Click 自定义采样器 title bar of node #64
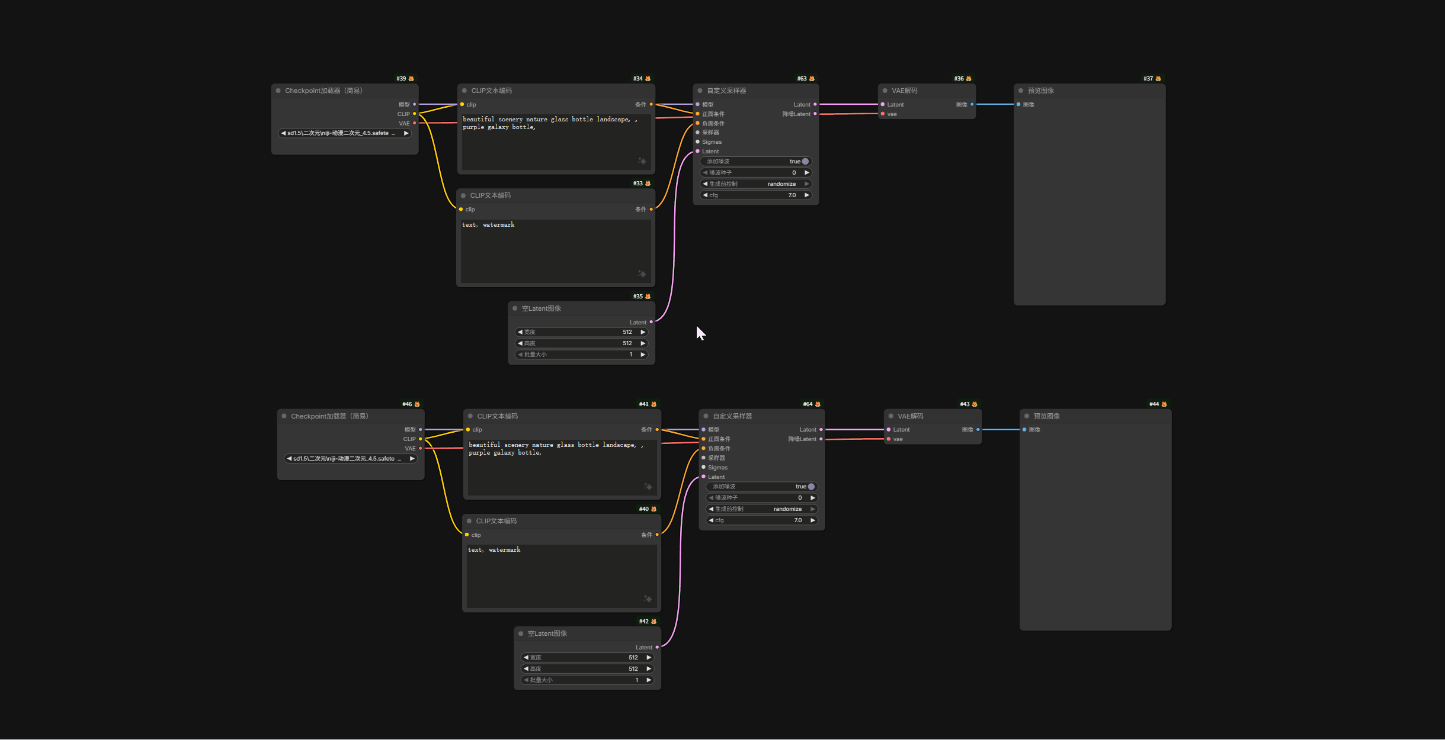The image size is (1445, 740). [x=762, y=416]
